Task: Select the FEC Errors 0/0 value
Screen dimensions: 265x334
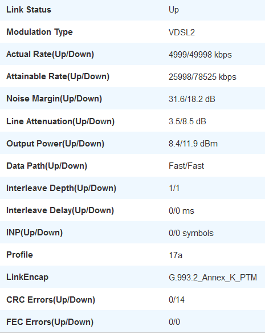Action: [x=174, y=322]
